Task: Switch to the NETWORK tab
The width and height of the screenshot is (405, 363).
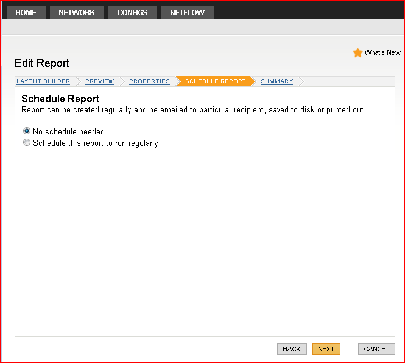Action: [x=77, y=13]
